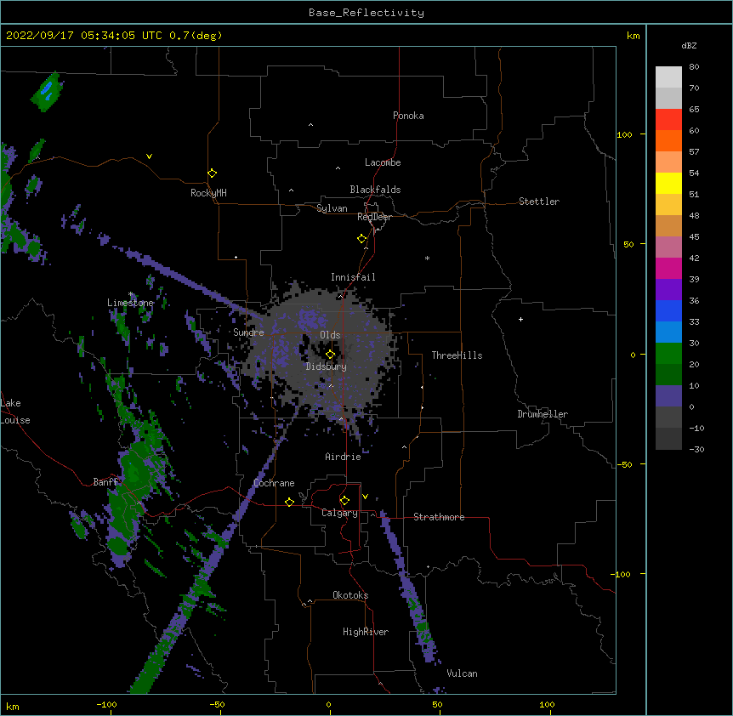Select the light gray 80 dBZ legend swatch
Viewport: 733px width, 716px height.
(x=668, y=77)
